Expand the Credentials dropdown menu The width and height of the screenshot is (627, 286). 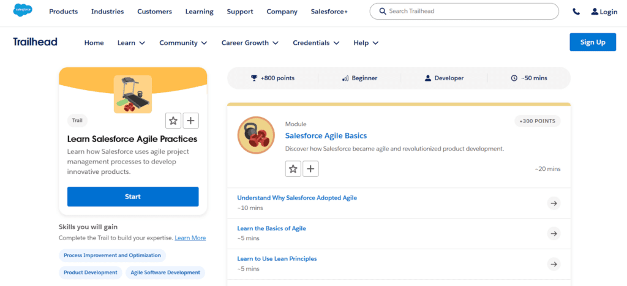pos(316,43)
